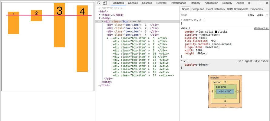This screenshot has width=270, height=121.
Task: Click the black border color swatch
Action: (x=216, y=32)
